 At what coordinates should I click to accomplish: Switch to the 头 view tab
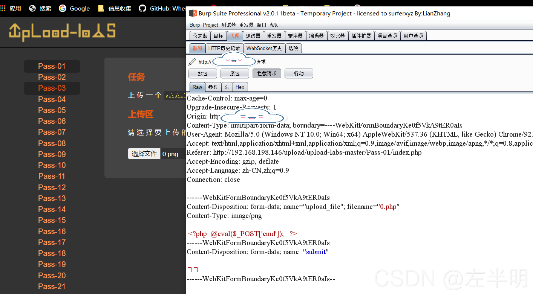pyautogui.click(x=227, y=87)
